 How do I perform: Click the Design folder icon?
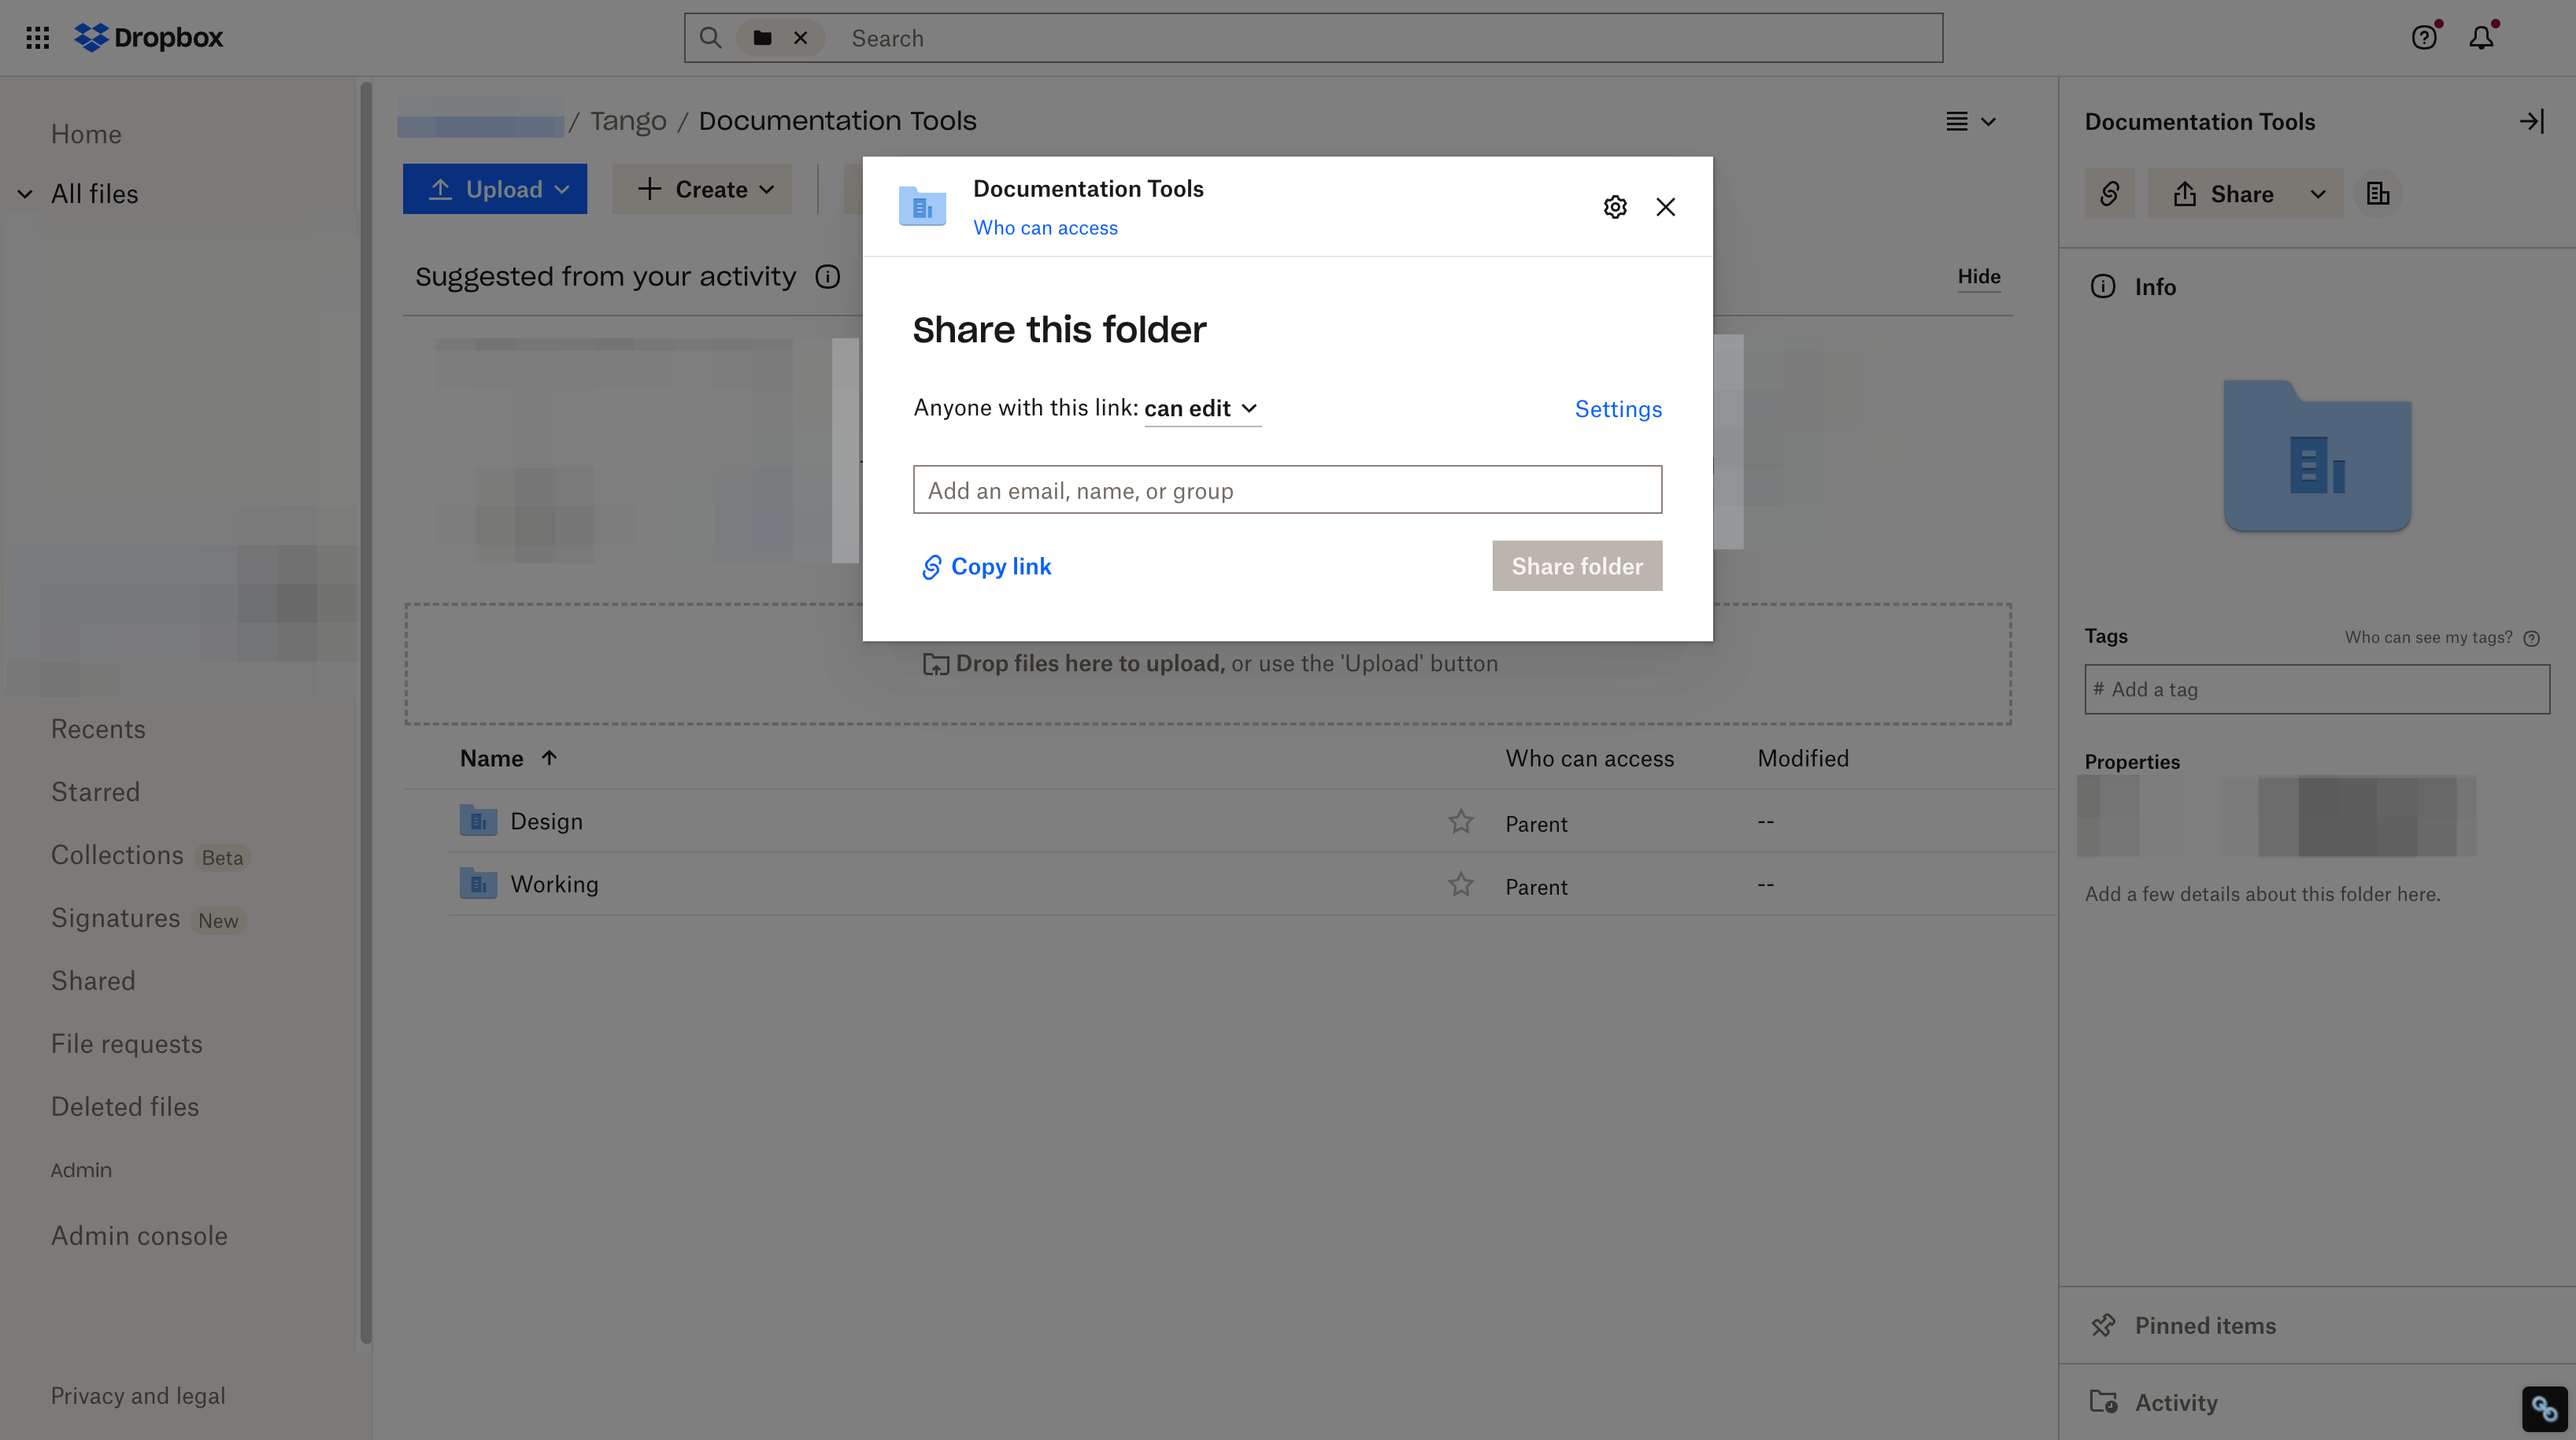coord(478,821)
